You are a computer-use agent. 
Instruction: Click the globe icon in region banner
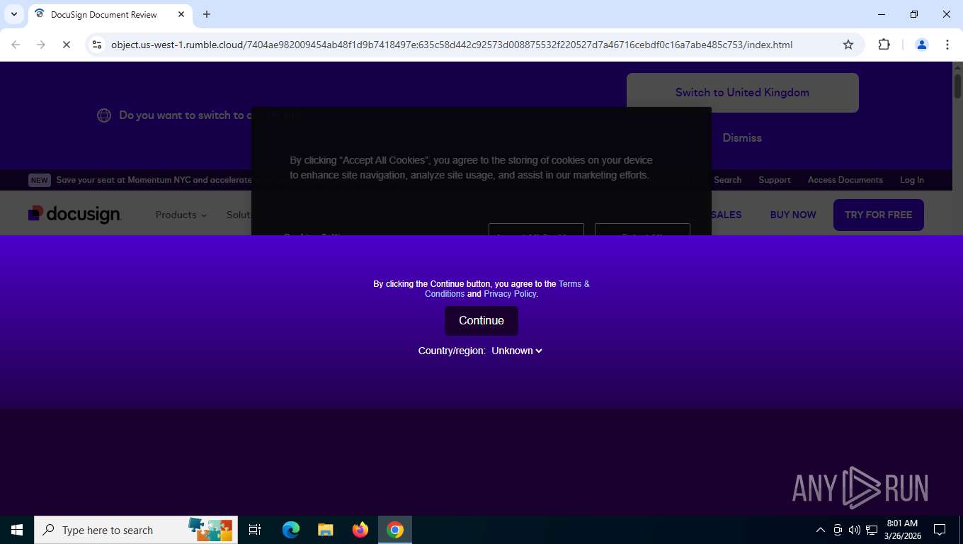click(104, 115)
